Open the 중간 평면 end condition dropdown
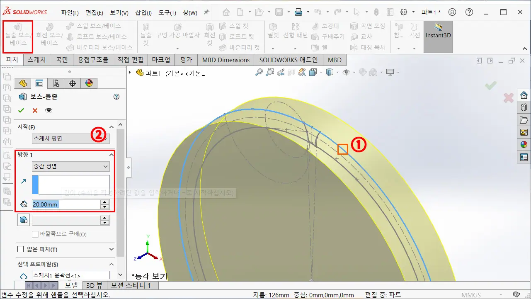Viewport: 531px width, 299px height. click(x=71, y=166)
